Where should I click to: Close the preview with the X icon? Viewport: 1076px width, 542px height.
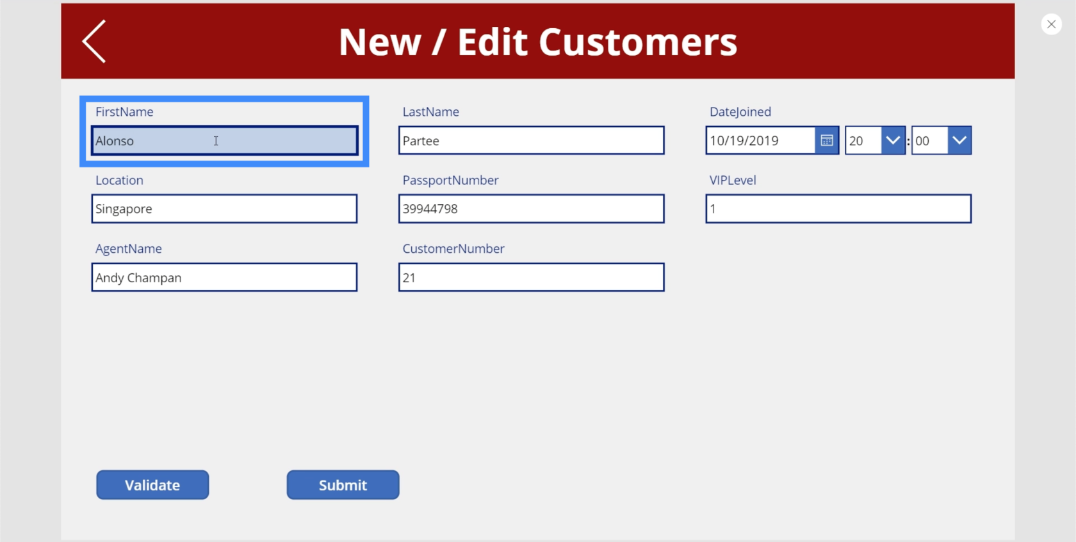[x=1051, y=24]
